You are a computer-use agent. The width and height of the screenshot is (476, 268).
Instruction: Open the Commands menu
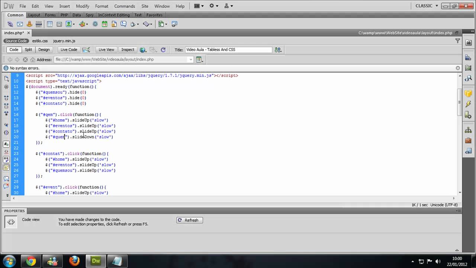125,6
